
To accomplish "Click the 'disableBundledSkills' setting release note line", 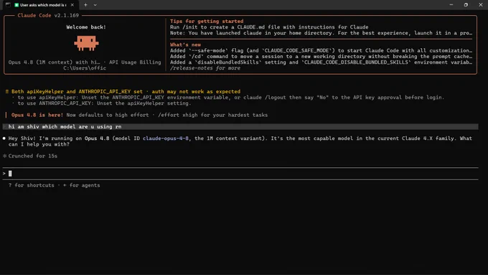I will tap(322, 62).
